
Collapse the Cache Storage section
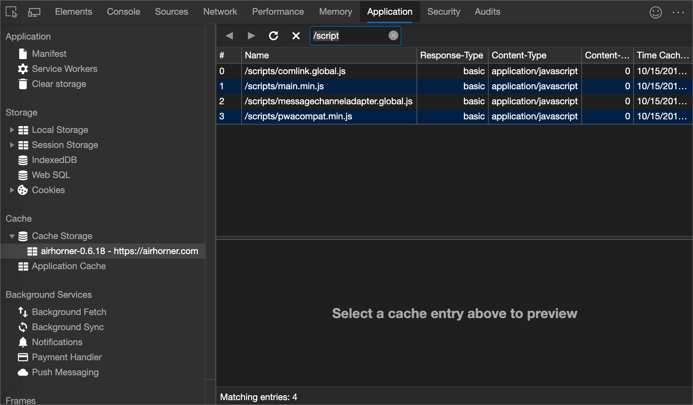point(12,236)
